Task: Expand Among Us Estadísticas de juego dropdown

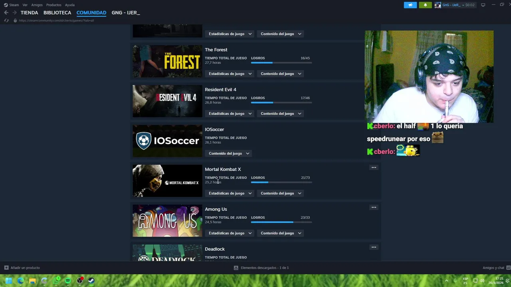Action: point(230,233)
